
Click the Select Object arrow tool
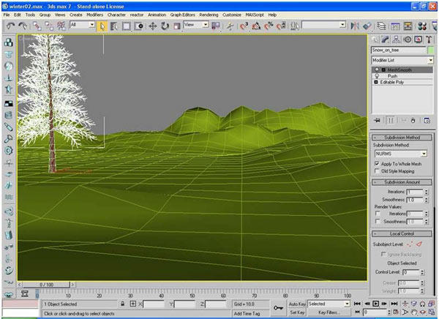[102, 26]
